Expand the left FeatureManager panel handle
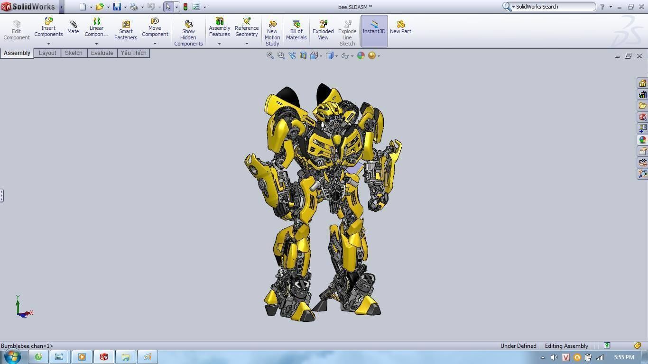The width and height of the screenshot is (648, 364). tap(2, 195)
